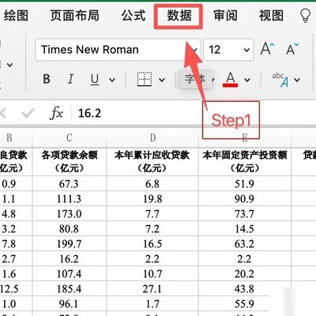Select the cell with value 0.9
Screen dimensions: 316x316
16,183
